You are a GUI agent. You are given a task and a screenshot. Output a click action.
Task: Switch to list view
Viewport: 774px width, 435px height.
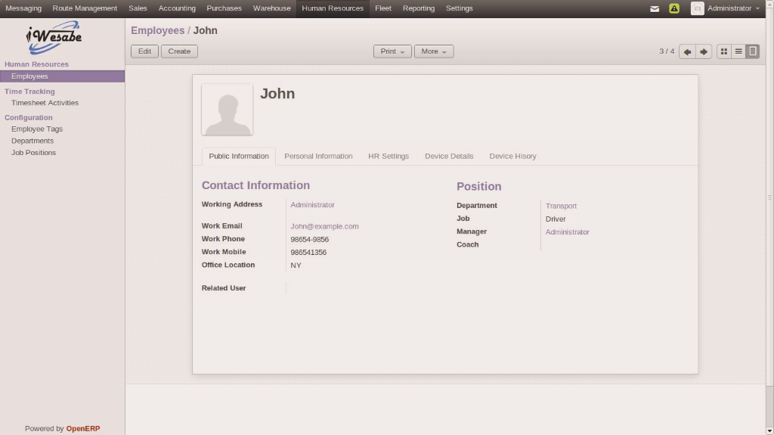tap(738, 51)
